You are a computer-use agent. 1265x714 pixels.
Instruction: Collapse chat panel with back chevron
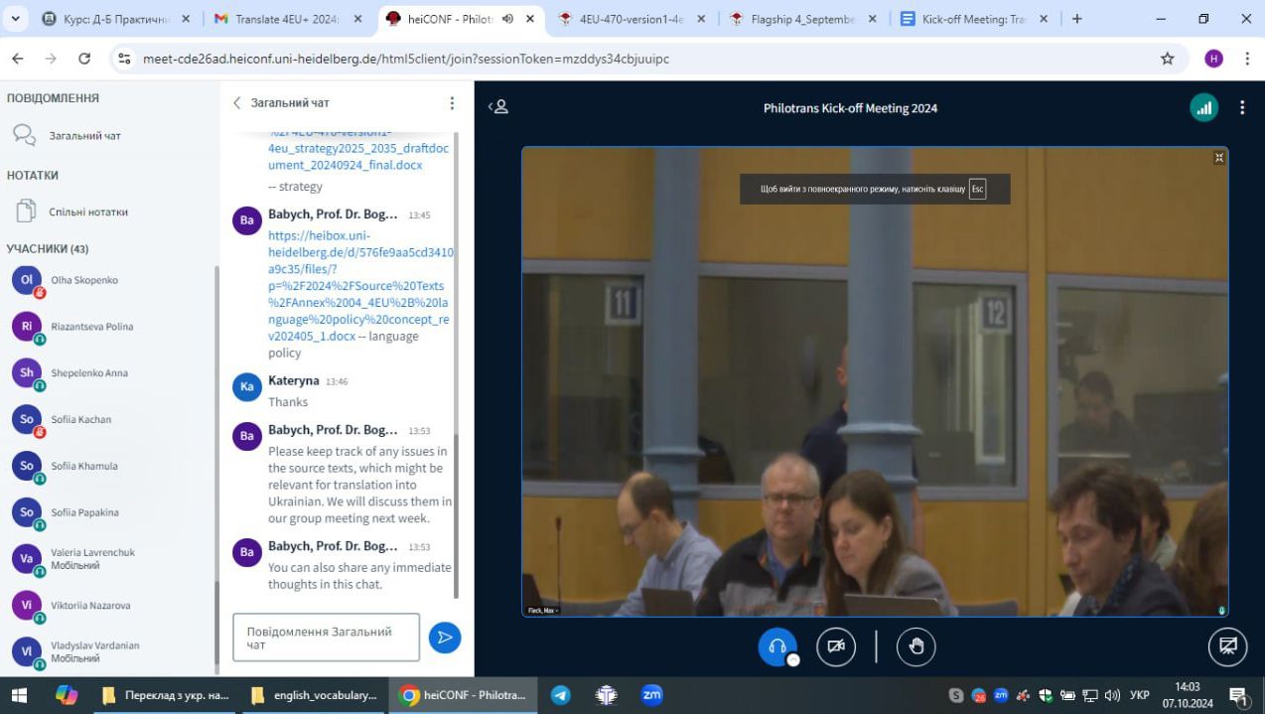[x=237, y=103]
